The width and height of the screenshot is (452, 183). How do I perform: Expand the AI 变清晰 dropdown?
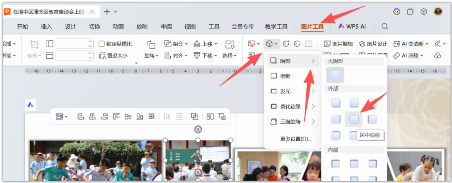pos(426,44)
